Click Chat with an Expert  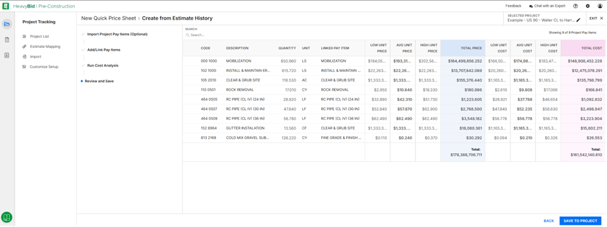pyautogui.click(x=550, y=6)
